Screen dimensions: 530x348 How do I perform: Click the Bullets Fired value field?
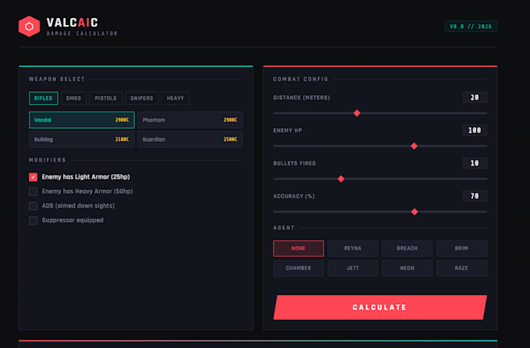coord(475,163)
